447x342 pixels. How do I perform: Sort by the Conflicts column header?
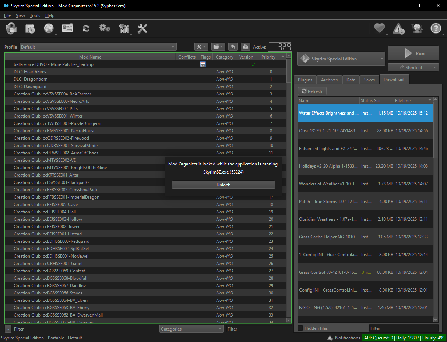(x=187, y=57)
